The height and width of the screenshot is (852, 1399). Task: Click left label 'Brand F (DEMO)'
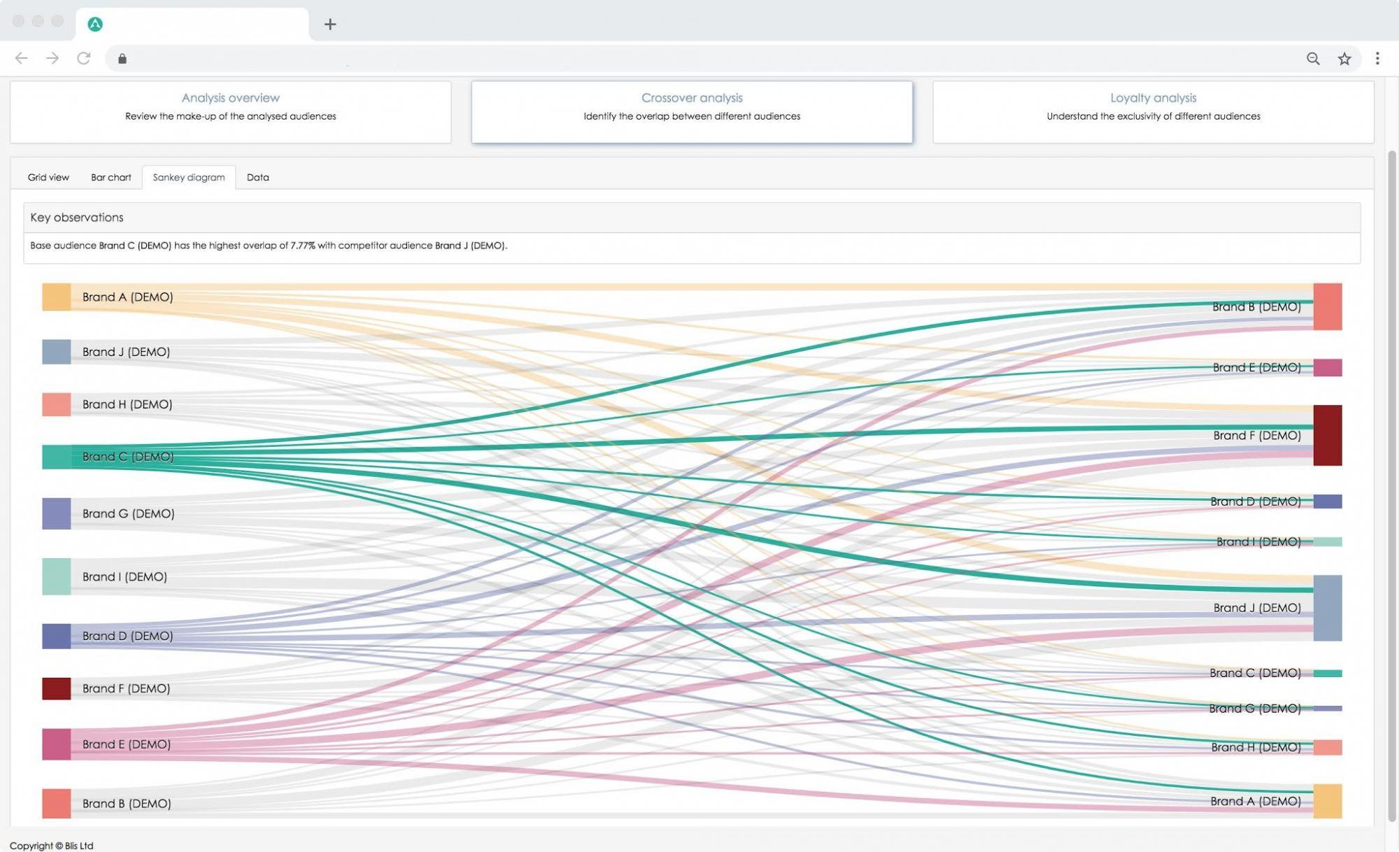click(x=126, y=688)
